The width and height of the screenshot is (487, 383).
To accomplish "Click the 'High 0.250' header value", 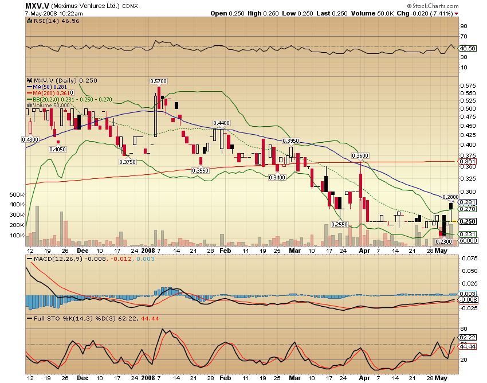I will click(263, 13).
